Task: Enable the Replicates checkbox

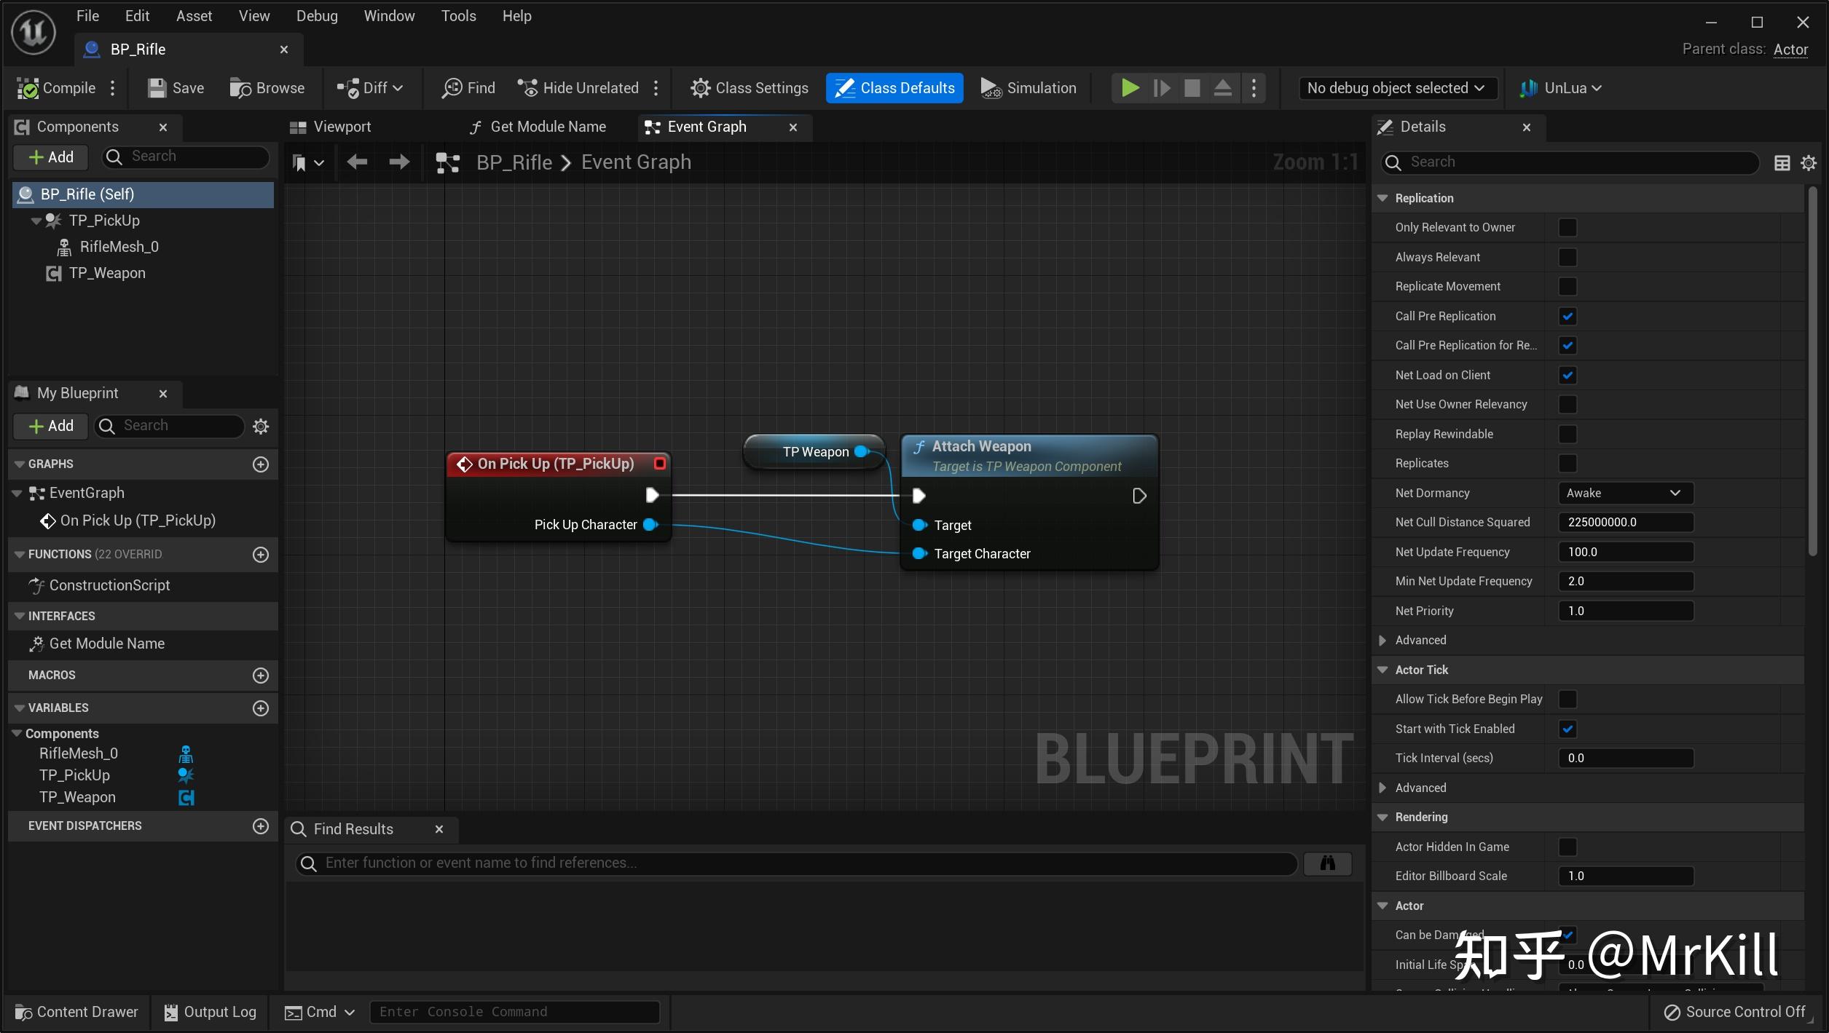Action: 1568,464
